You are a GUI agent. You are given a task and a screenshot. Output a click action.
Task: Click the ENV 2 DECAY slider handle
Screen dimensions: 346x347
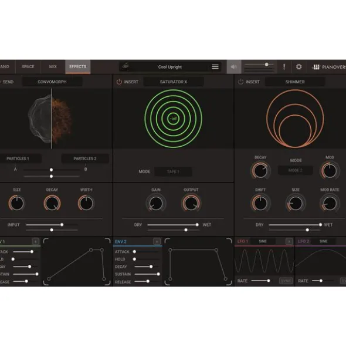[x=151, y=267]
